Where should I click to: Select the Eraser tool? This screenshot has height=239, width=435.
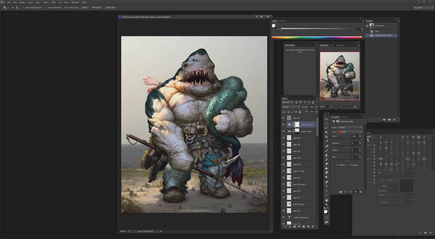327,163
